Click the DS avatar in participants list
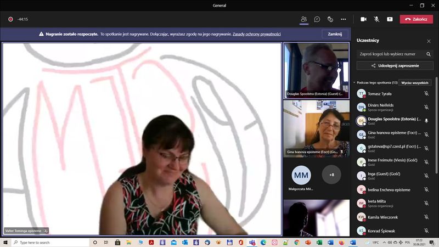439x247 pixels. click(x=361, y=121)
